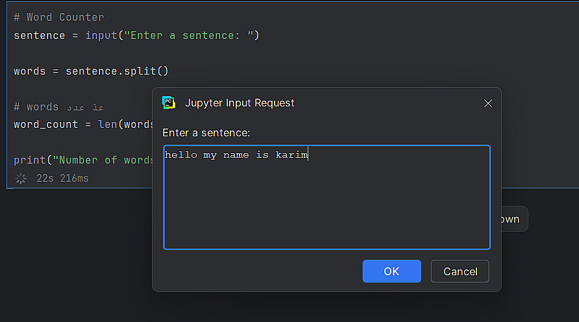Click the "words = sentence.split()" code line
The width and height of the screenshot is (579, 322).
point(91,71)
